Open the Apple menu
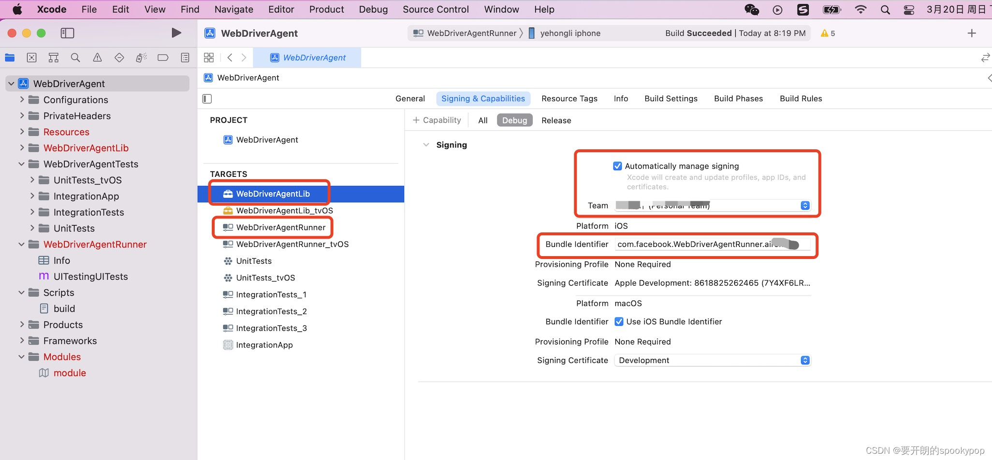 tap(17, 9)
